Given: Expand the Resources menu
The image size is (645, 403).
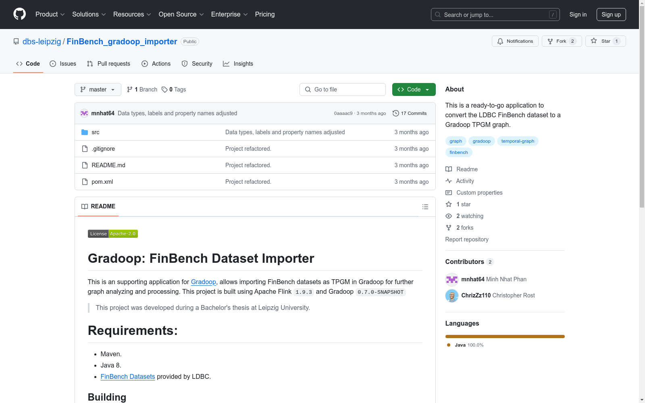Looking at the screenshot, I should 132,15.
